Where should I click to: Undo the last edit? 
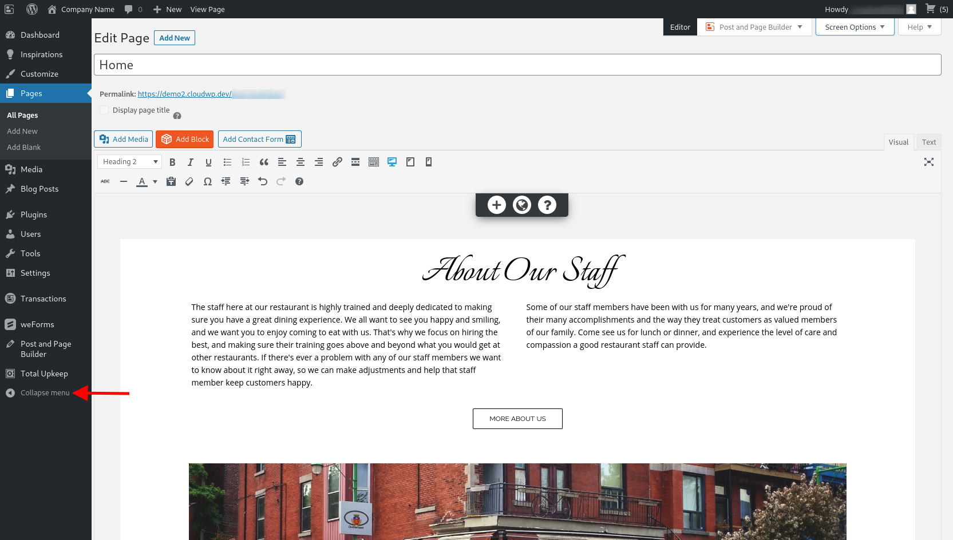pyautogui.click(x=263, y=181)
